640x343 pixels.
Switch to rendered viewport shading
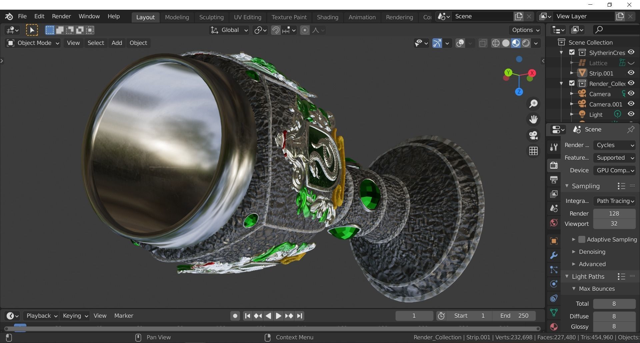pos(526,43)
